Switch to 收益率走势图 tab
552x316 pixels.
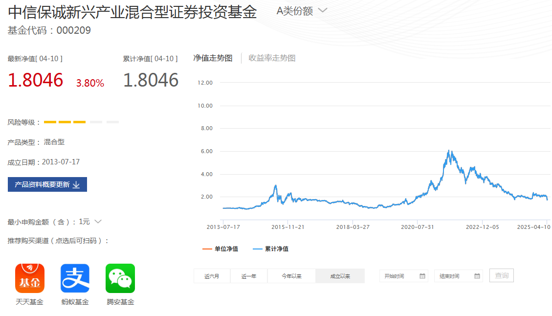(272, 58)
